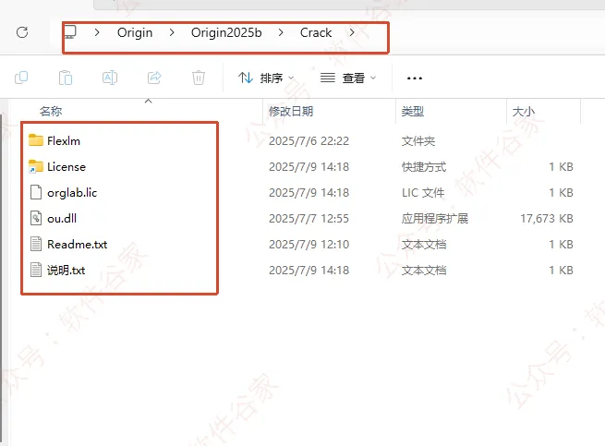605x446 pixels.
Task: Select the License shortcut name
Action: click(x=67, y=166)
